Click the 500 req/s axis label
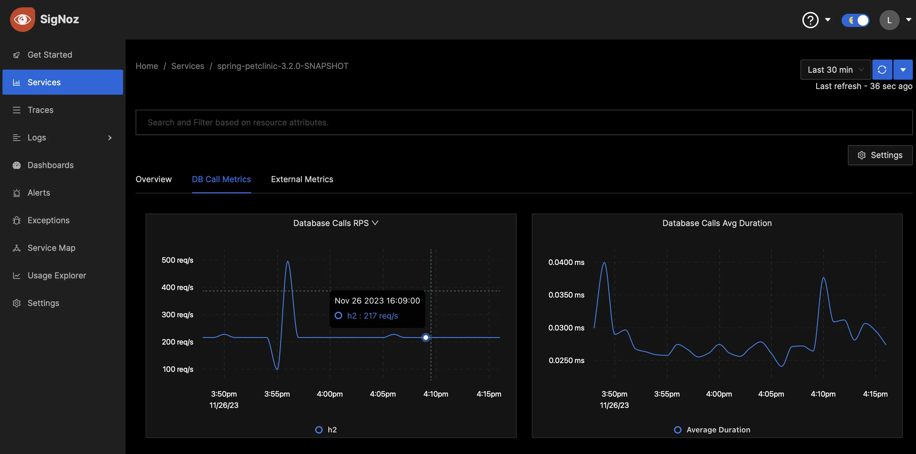916x454 pixels. click(177, 260)
